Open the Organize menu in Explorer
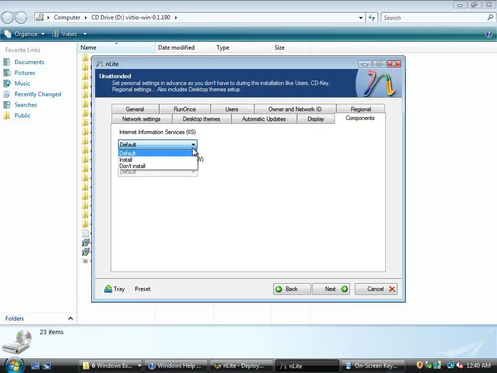Viewport: 497px width, 373px height. click(x=25, y=34)
